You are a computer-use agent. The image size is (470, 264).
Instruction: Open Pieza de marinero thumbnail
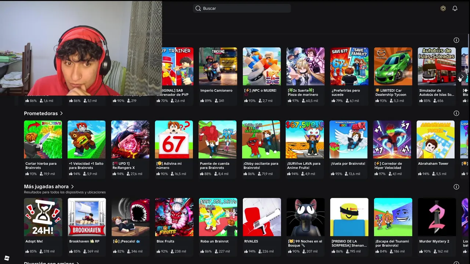[305, 66]
